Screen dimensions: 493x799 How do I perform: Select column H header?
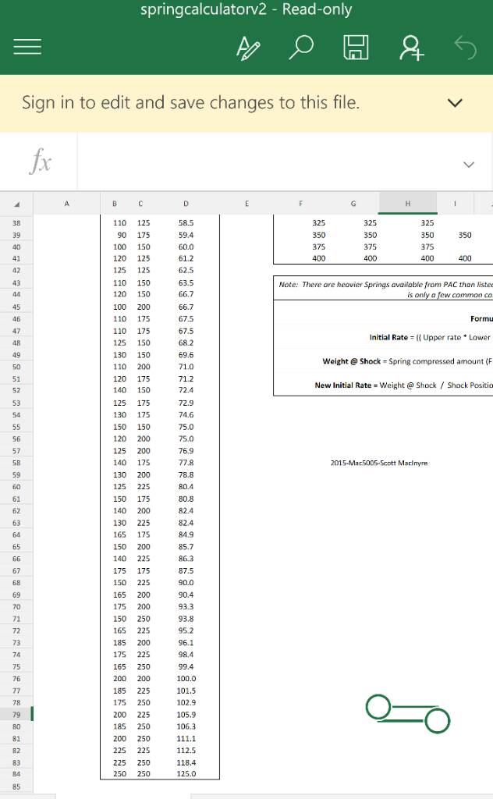click(x=406, y=204)
